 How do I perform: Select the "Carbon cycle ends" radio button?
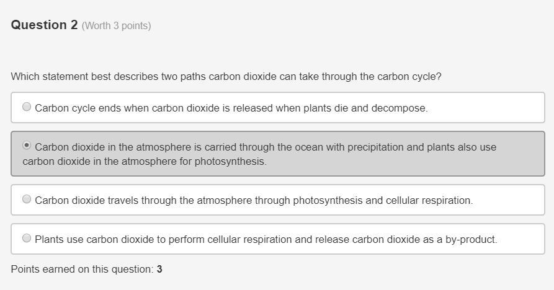pyautogui.click(x=27, y=107)
